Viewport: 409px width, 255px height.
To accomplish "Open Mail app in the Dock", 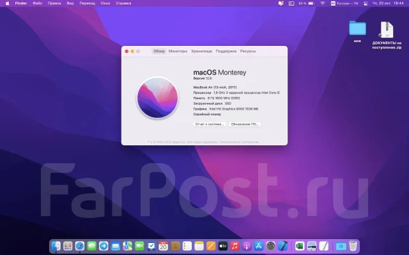I will click(x=116, y=246).
